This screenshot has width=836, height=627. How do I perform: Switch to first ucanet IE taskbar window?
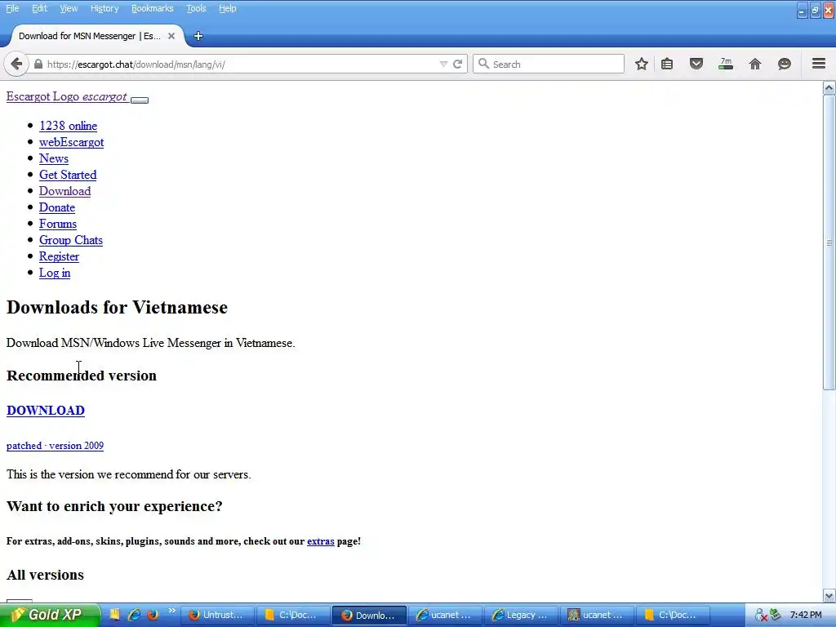(x=445, y=615)
